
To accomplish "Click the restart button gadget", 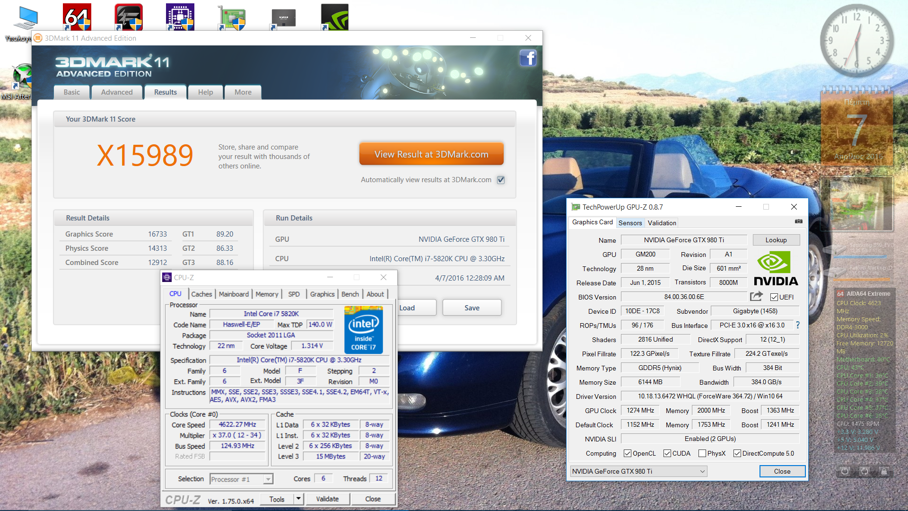I will click(864, 471).
